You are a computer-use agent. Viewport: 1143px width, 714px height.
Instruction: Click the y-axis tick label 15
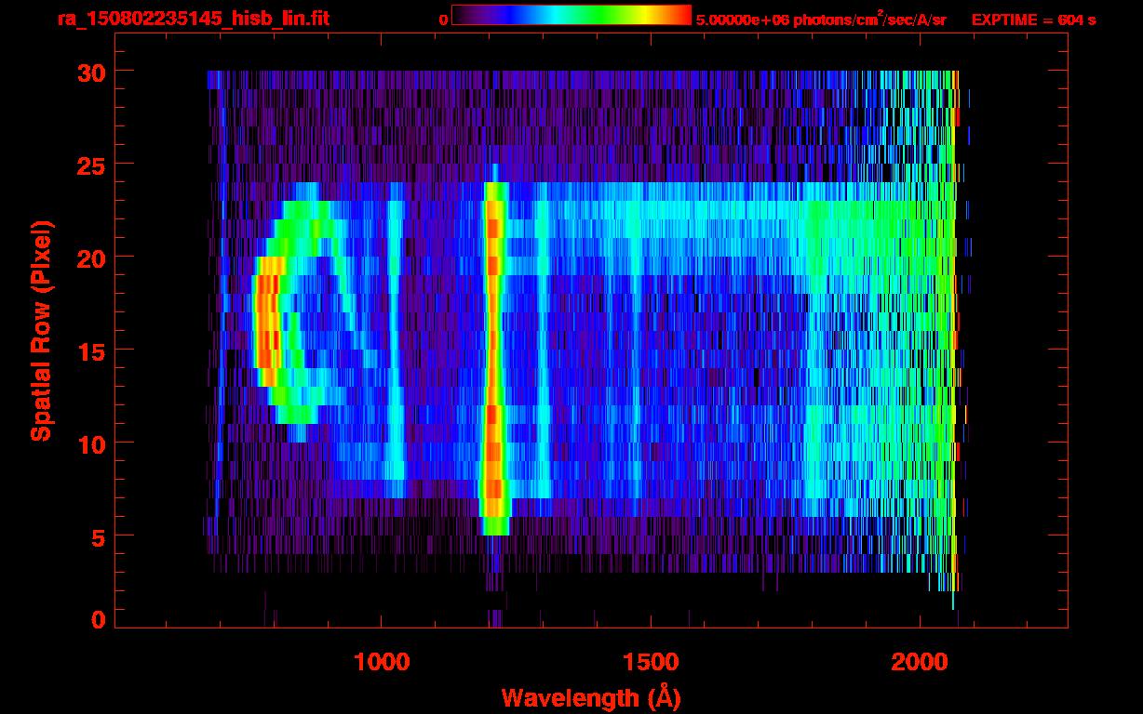(91, 350)
